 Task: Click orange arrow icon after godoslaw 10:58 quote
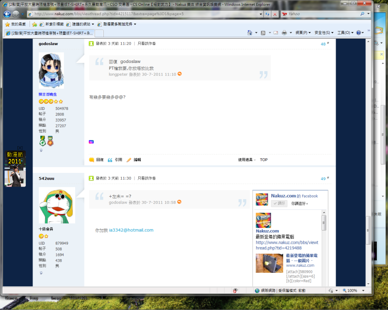coord(179,201)
